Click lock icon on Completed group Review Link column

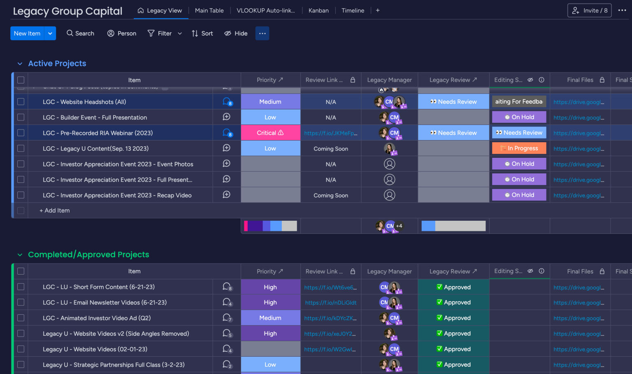(x=353, y=271)
